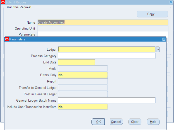Open the Ledger list of values button
The width and height of the screenshot is (174, 130).
(x=158, y=50)
